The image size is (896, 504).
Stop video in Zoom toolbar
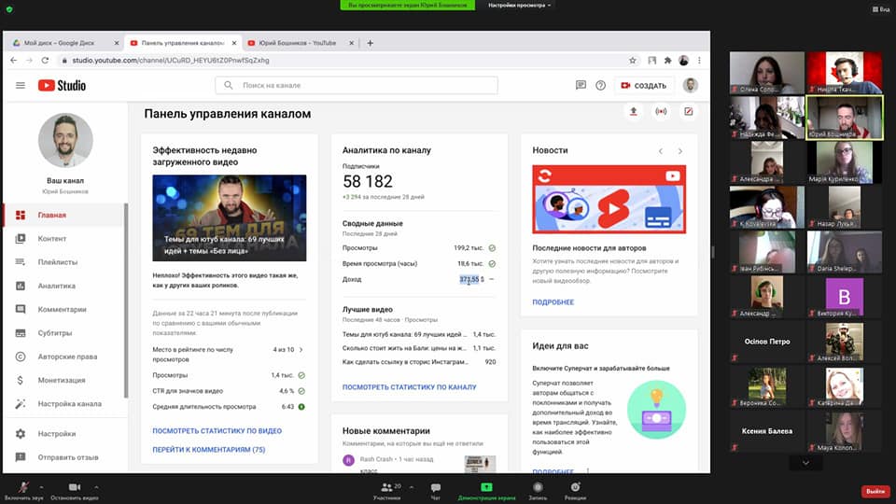(75, 490)
